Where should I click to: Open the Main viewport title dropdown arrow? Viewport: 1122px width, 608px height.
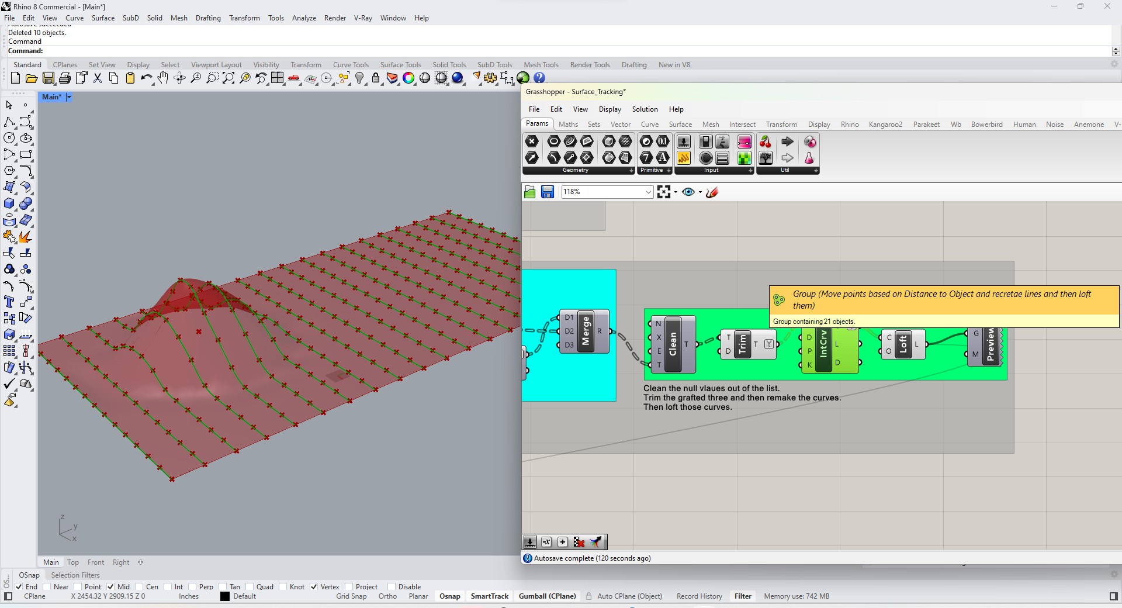click(x=69, y=98)
